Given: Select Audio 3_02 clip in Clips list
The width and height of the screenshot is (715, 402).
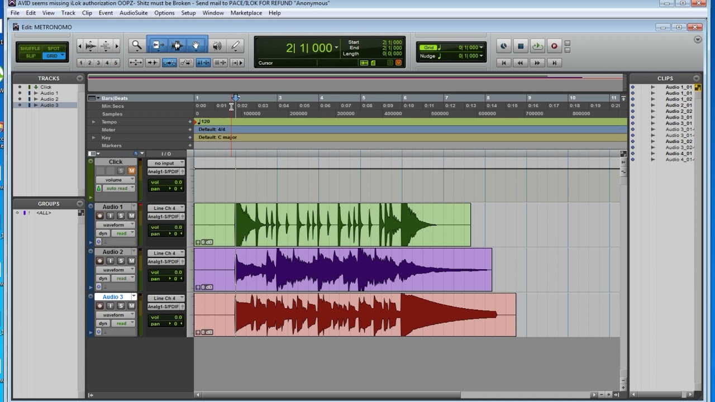Looking at the screenshot, I should [x=679, y=141].
